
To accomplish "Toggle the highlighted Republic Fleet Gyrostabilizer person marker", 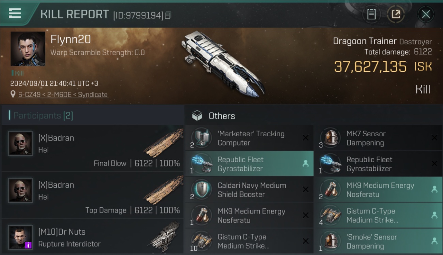I will pos(305,164).
